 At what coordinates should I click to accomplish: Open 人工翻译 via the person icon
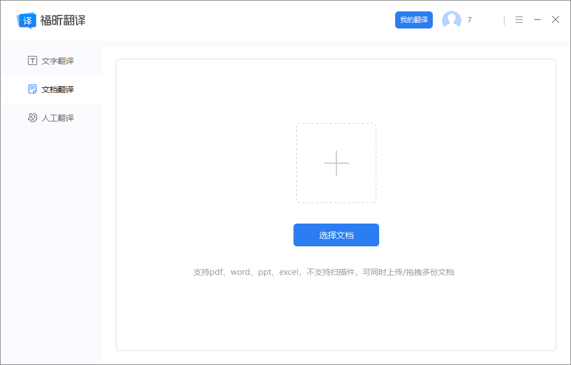point(33,117)
